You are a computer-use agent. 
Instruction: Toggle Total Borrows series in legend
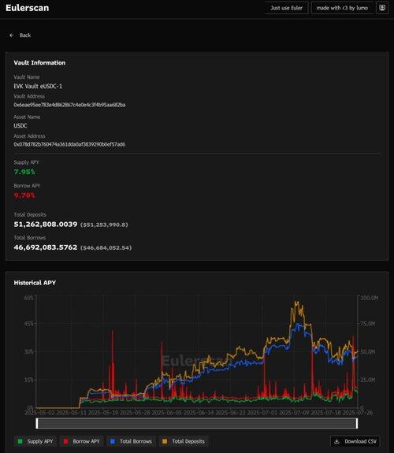[132, 441]
